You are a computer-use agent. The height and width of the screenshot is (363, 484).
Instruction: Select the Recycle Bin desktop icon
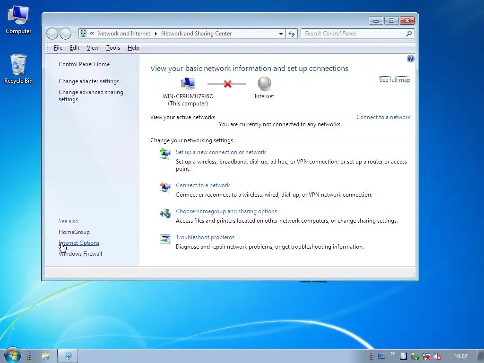tap(18, 69)
